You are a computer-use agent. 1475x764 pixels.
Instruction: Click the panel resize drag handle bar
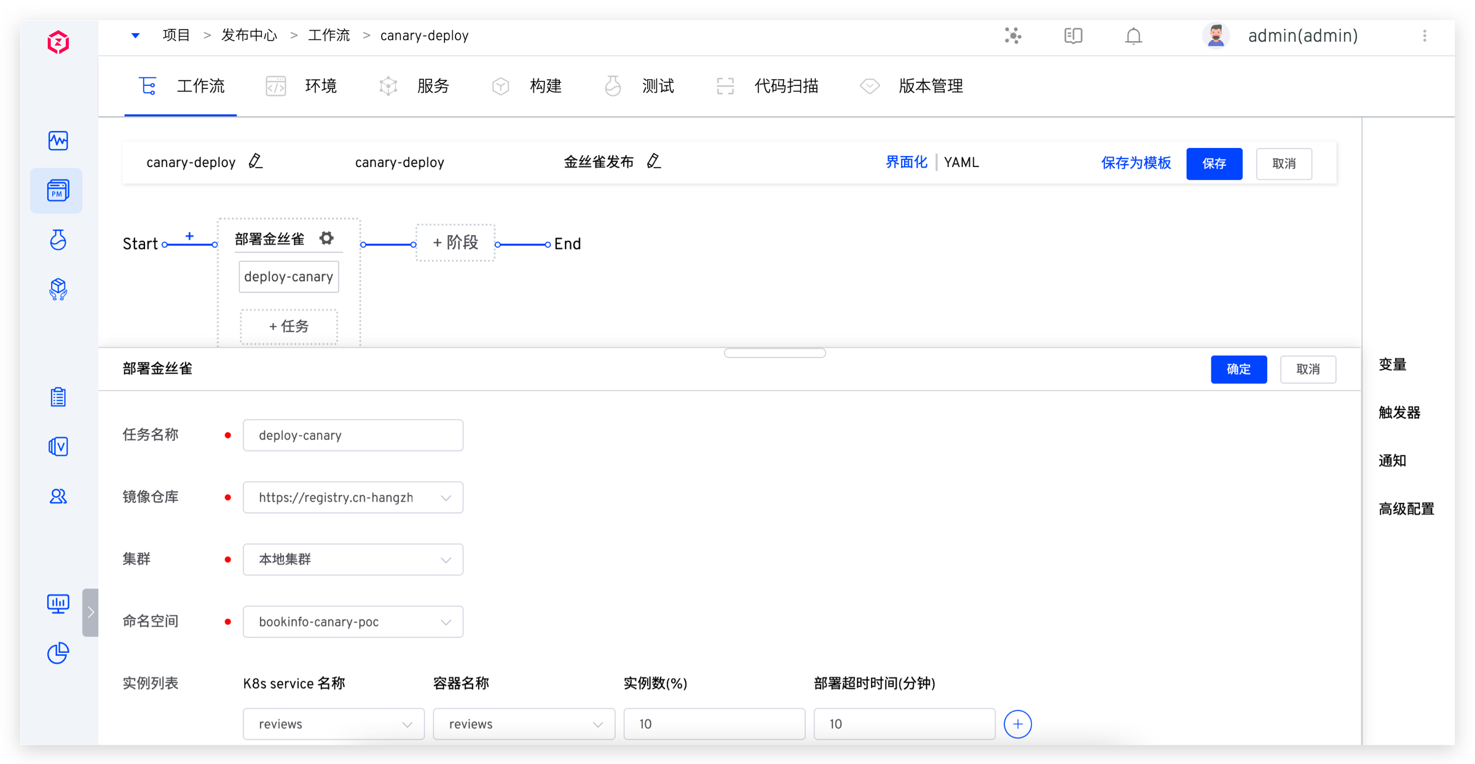coord(774,353)
